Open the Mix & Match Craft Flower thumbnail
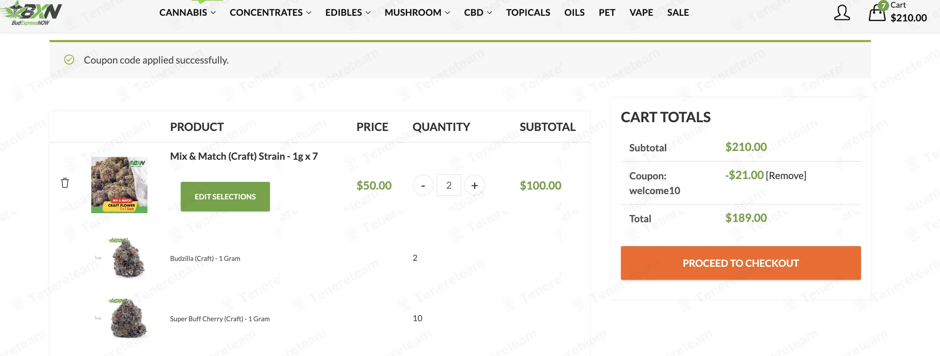 119,185
